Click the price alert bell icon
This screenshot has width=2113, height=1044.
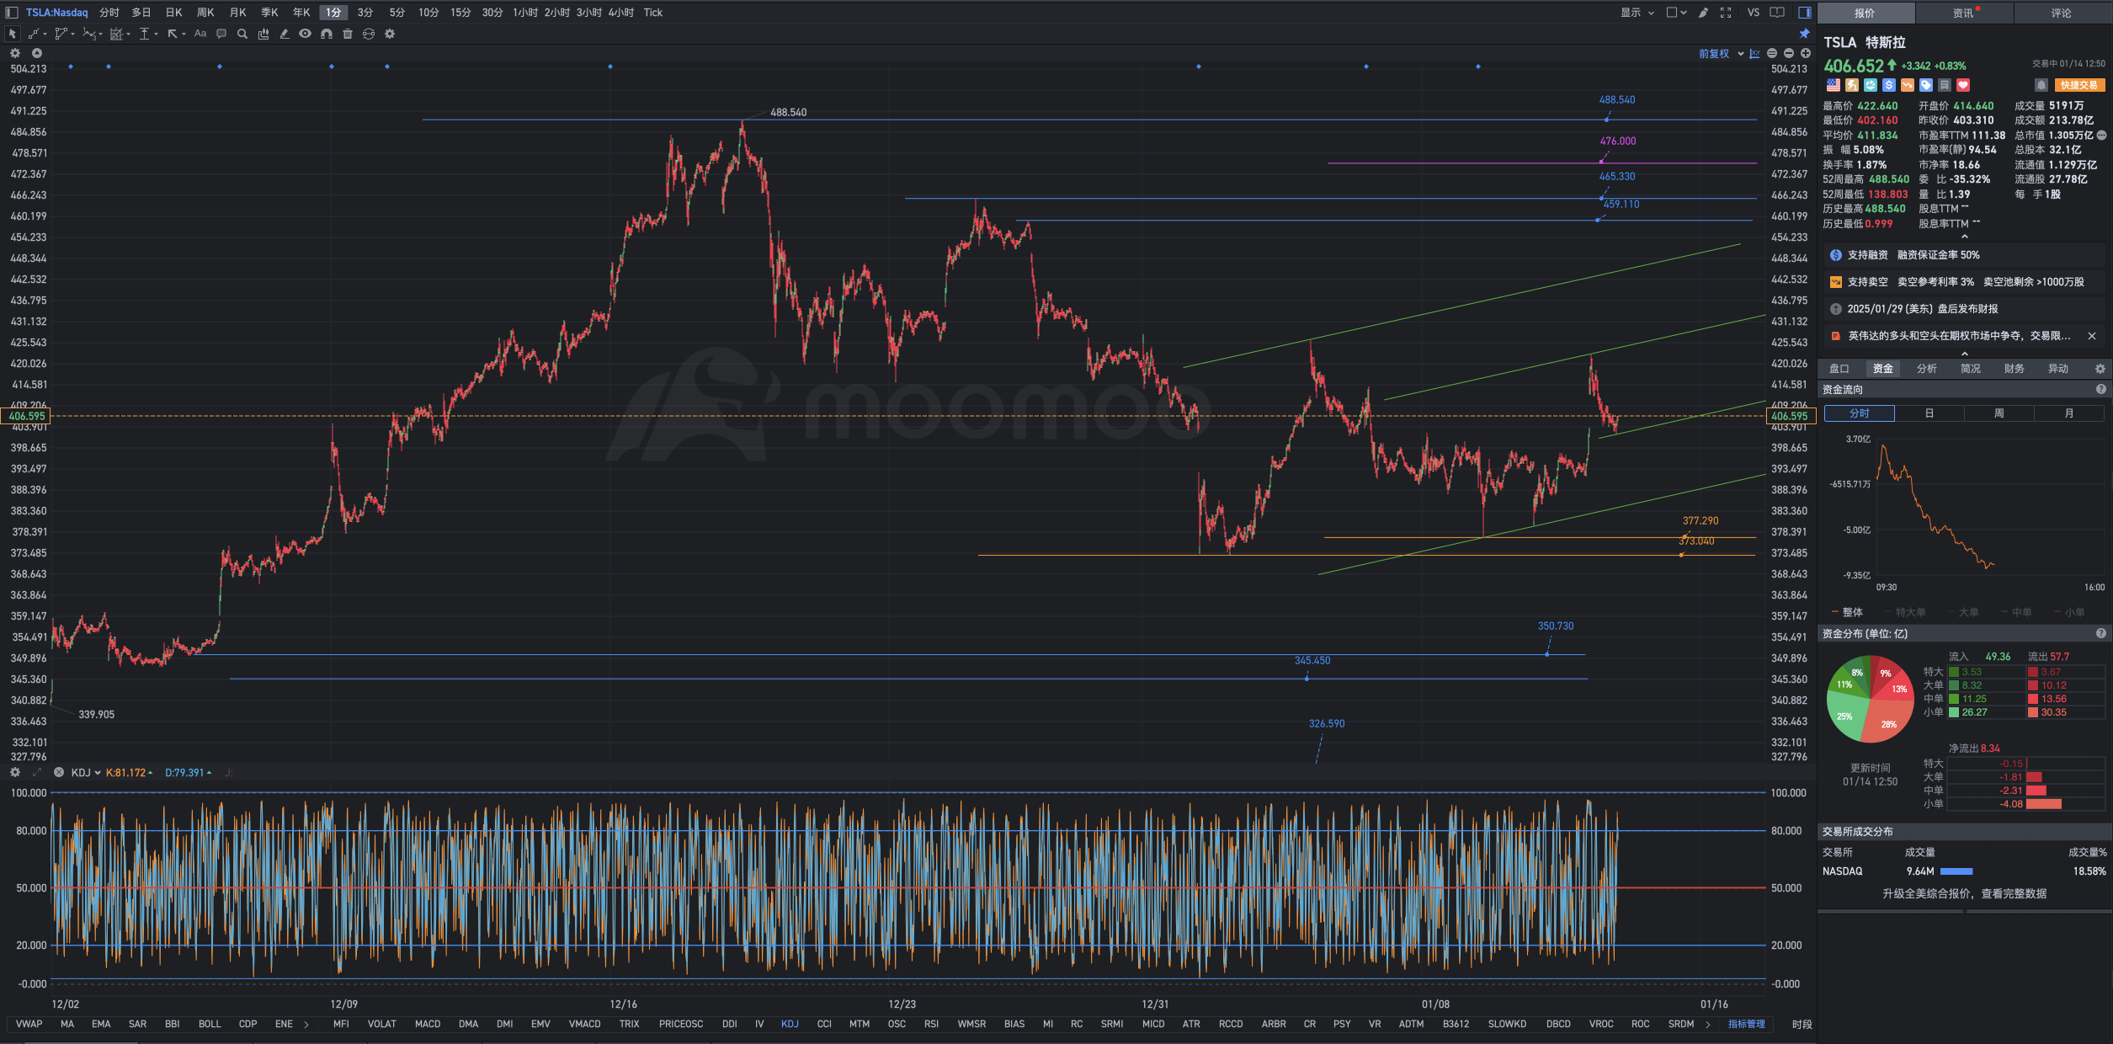2041,85
